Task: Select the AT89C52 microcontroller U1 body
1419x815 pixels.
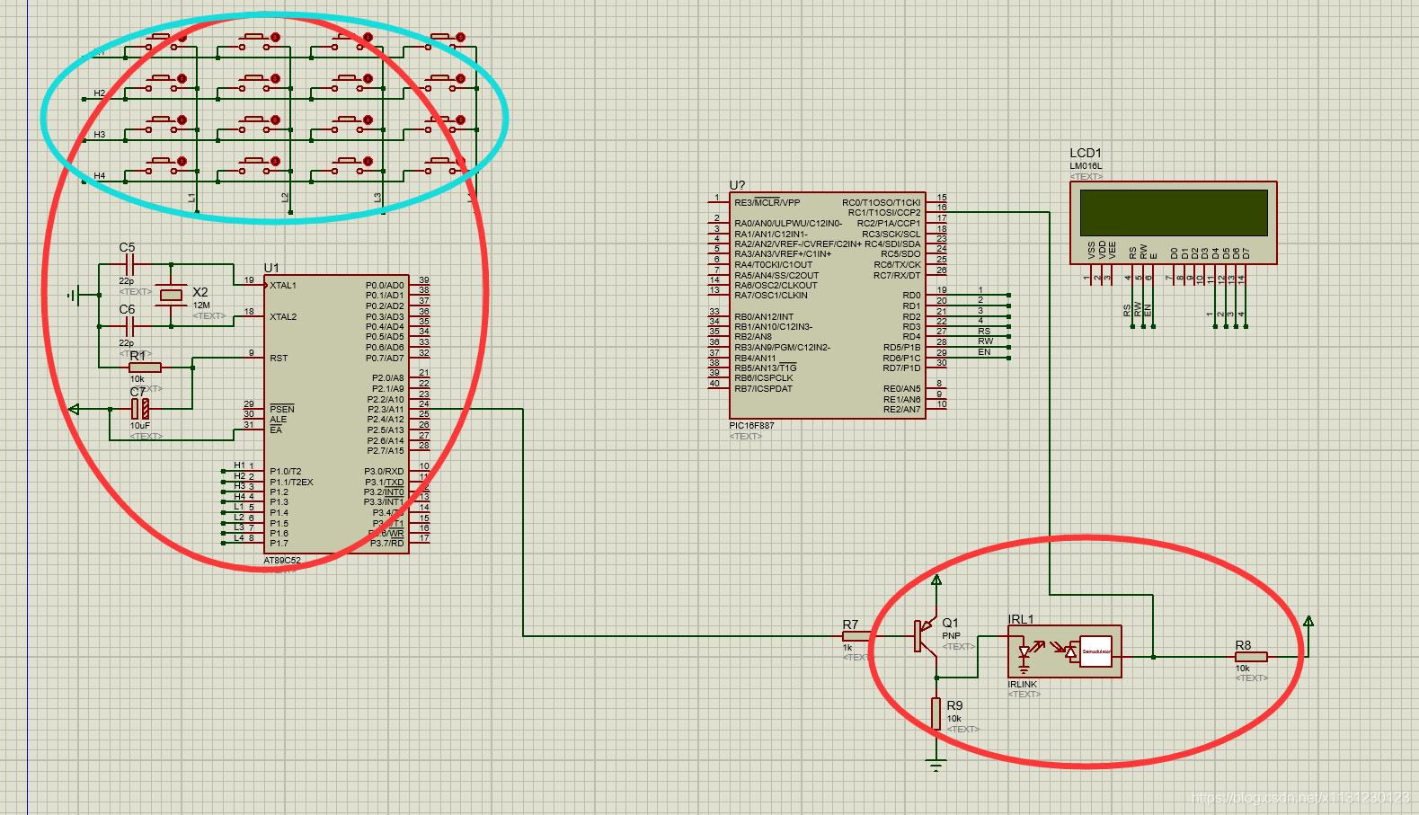Action: coord(335,413)
